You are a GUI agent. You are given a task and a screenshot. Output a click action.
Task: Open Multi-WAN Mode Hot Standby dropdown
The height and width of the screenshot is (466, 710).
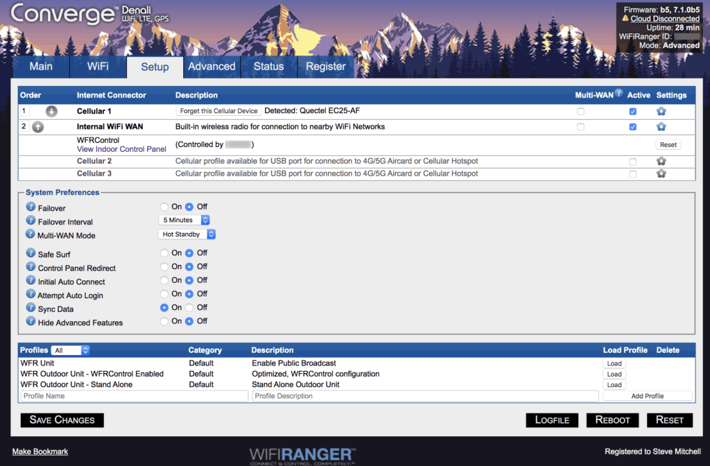click(x=187, y=234)
